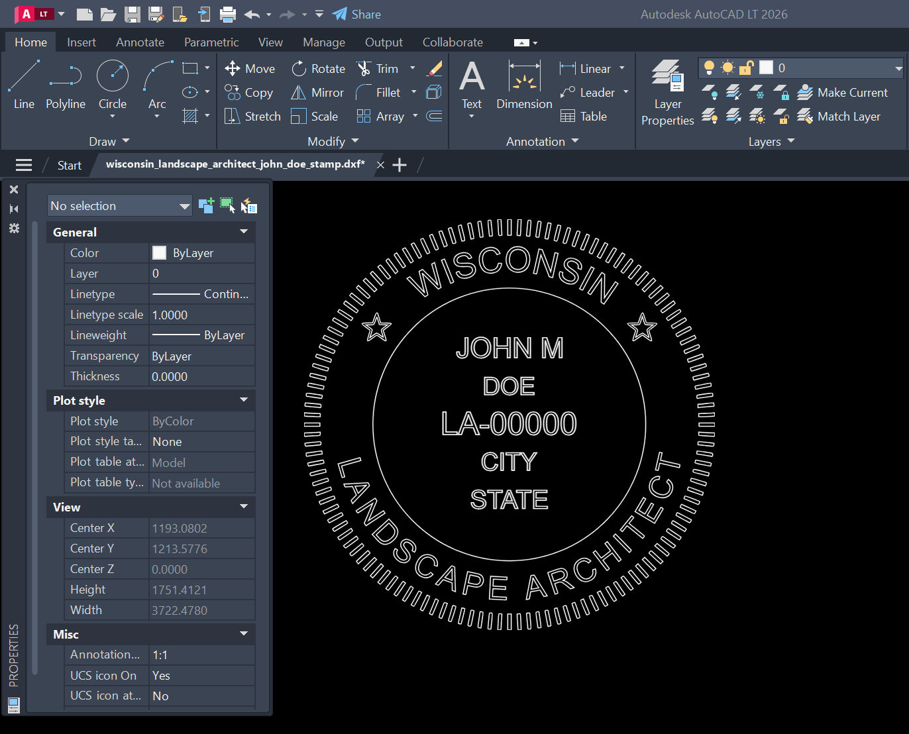The width and height of the screenshot is (909, 734).
Task: Toggle layer 0 on/off lightbulb
Action: point(709,68)
